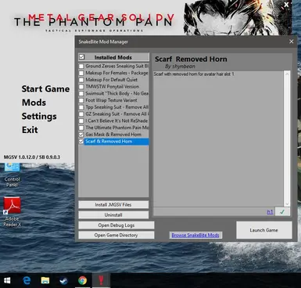This screenshot has width=301, height=288.
Task: Enable Makeup For Default Quiet mod
Action: tap(81, 80)
